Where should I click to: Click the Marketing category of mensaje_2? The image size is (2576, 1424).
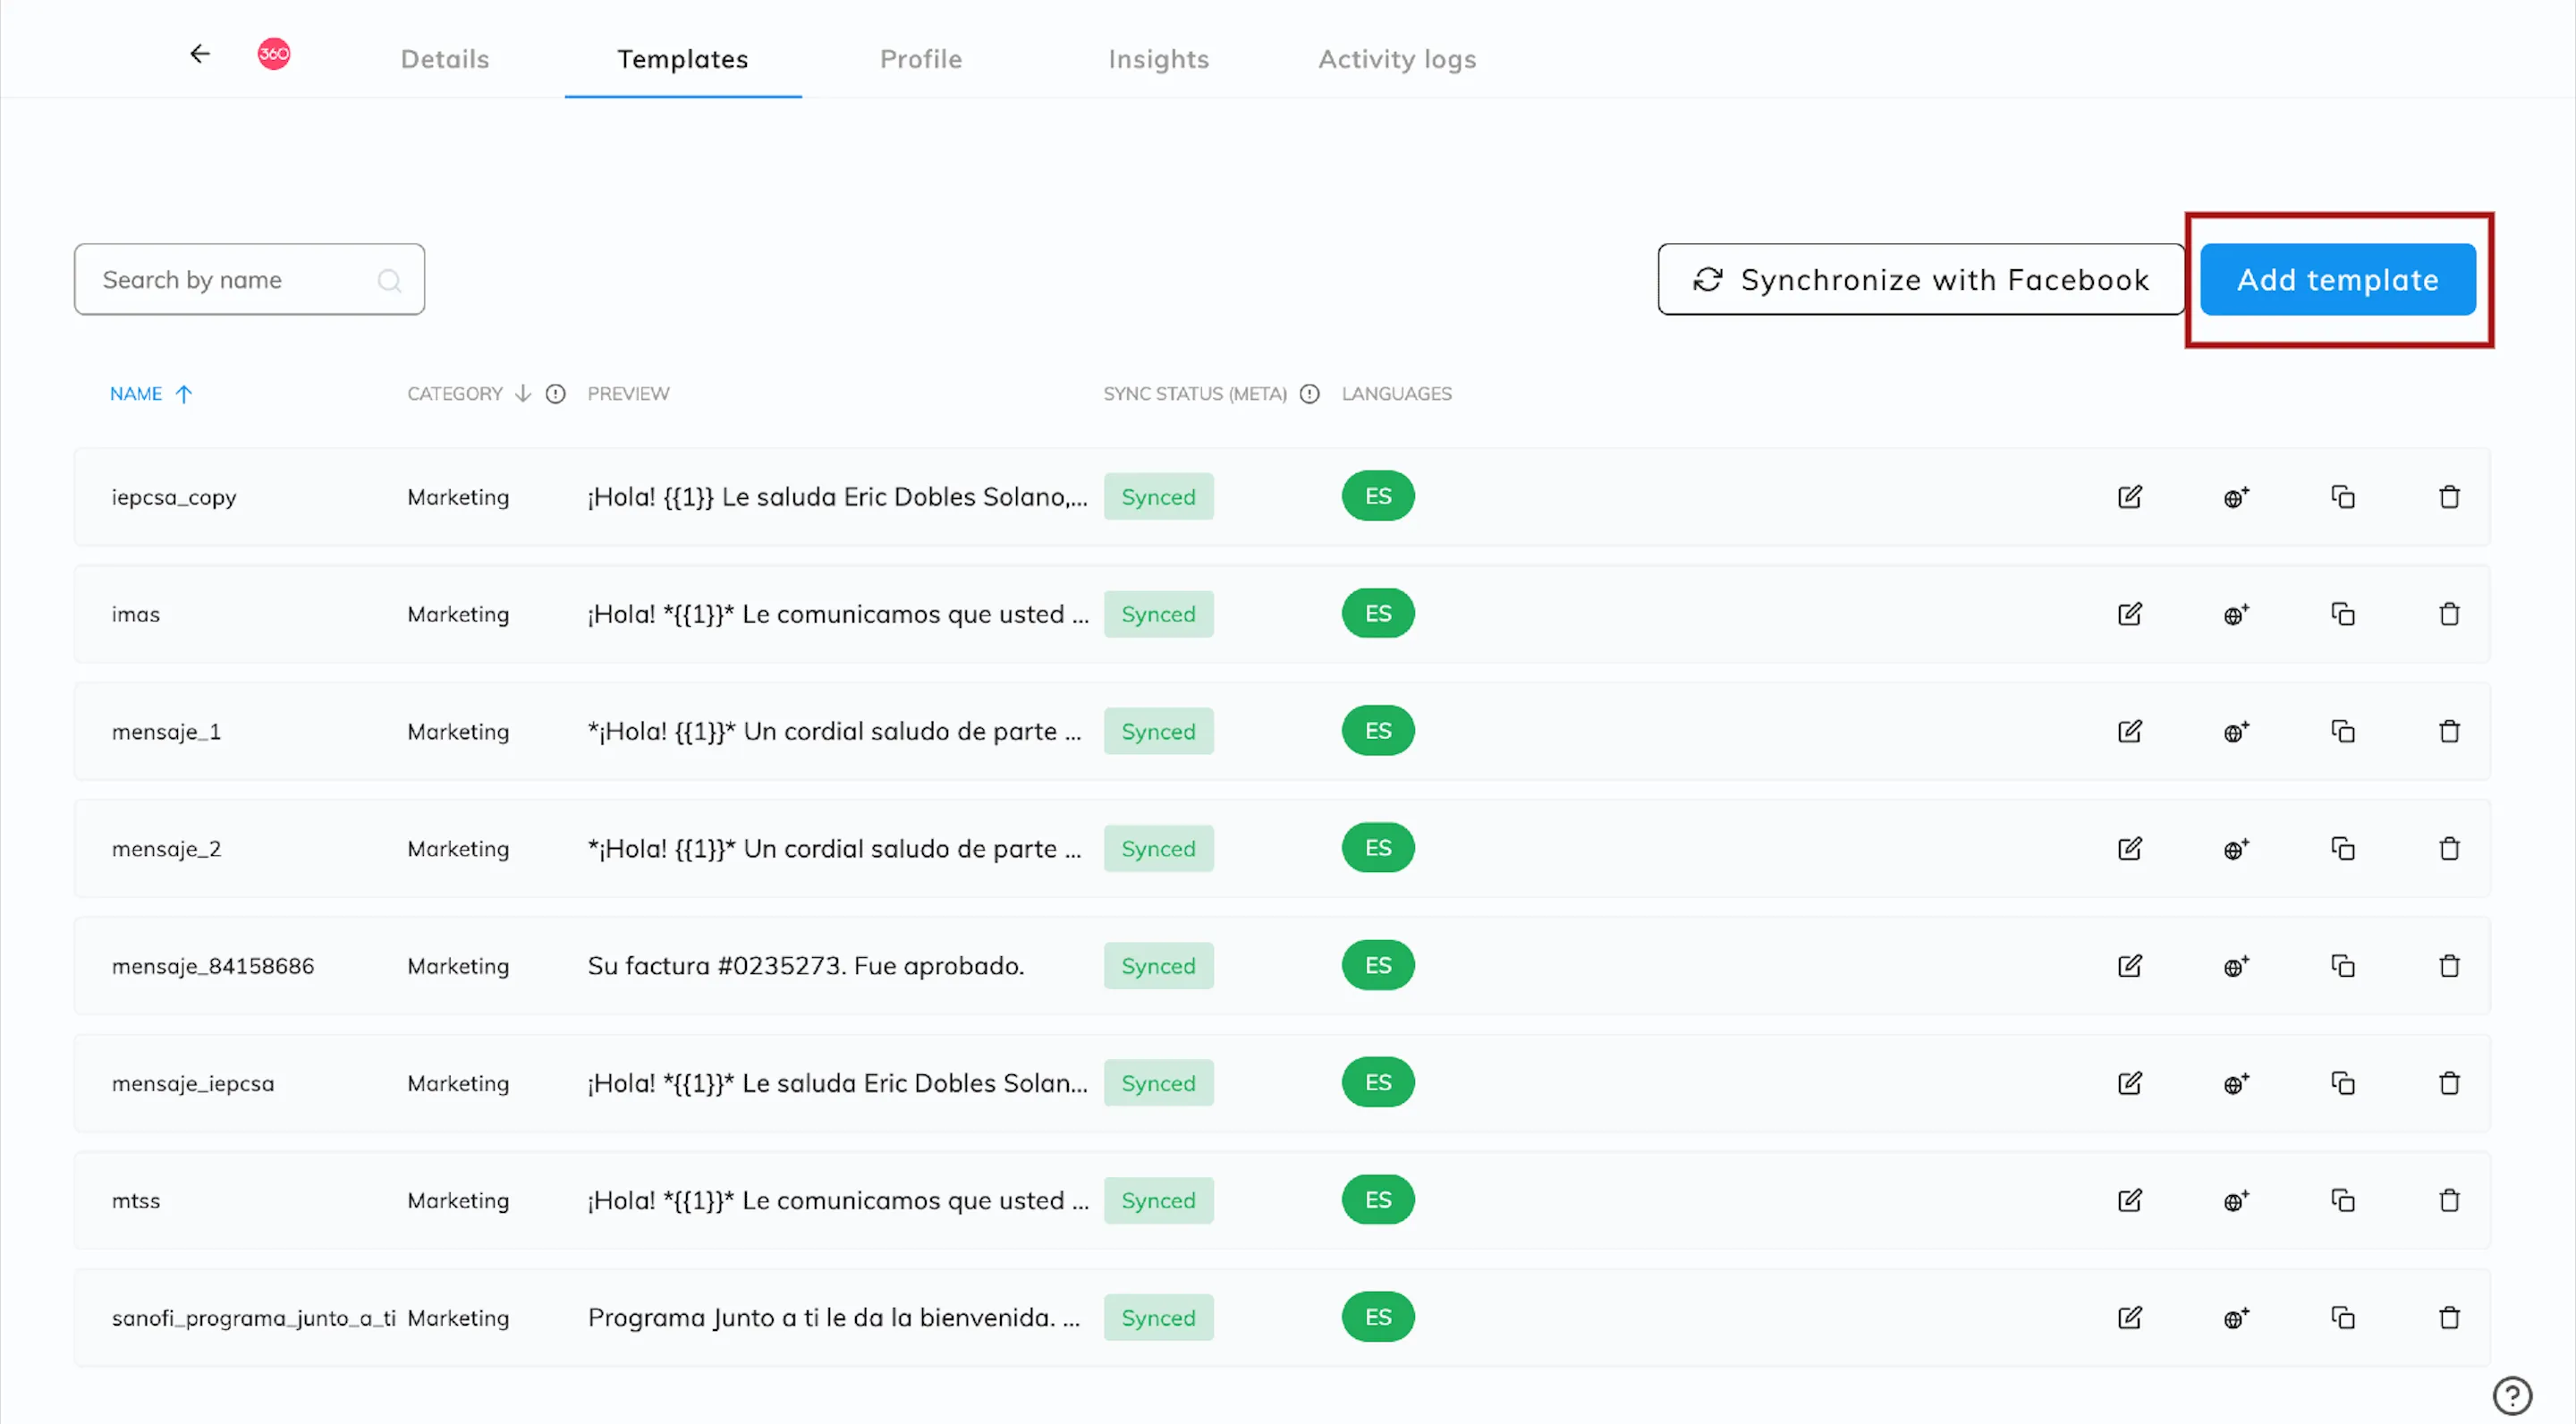click(458, 849)
